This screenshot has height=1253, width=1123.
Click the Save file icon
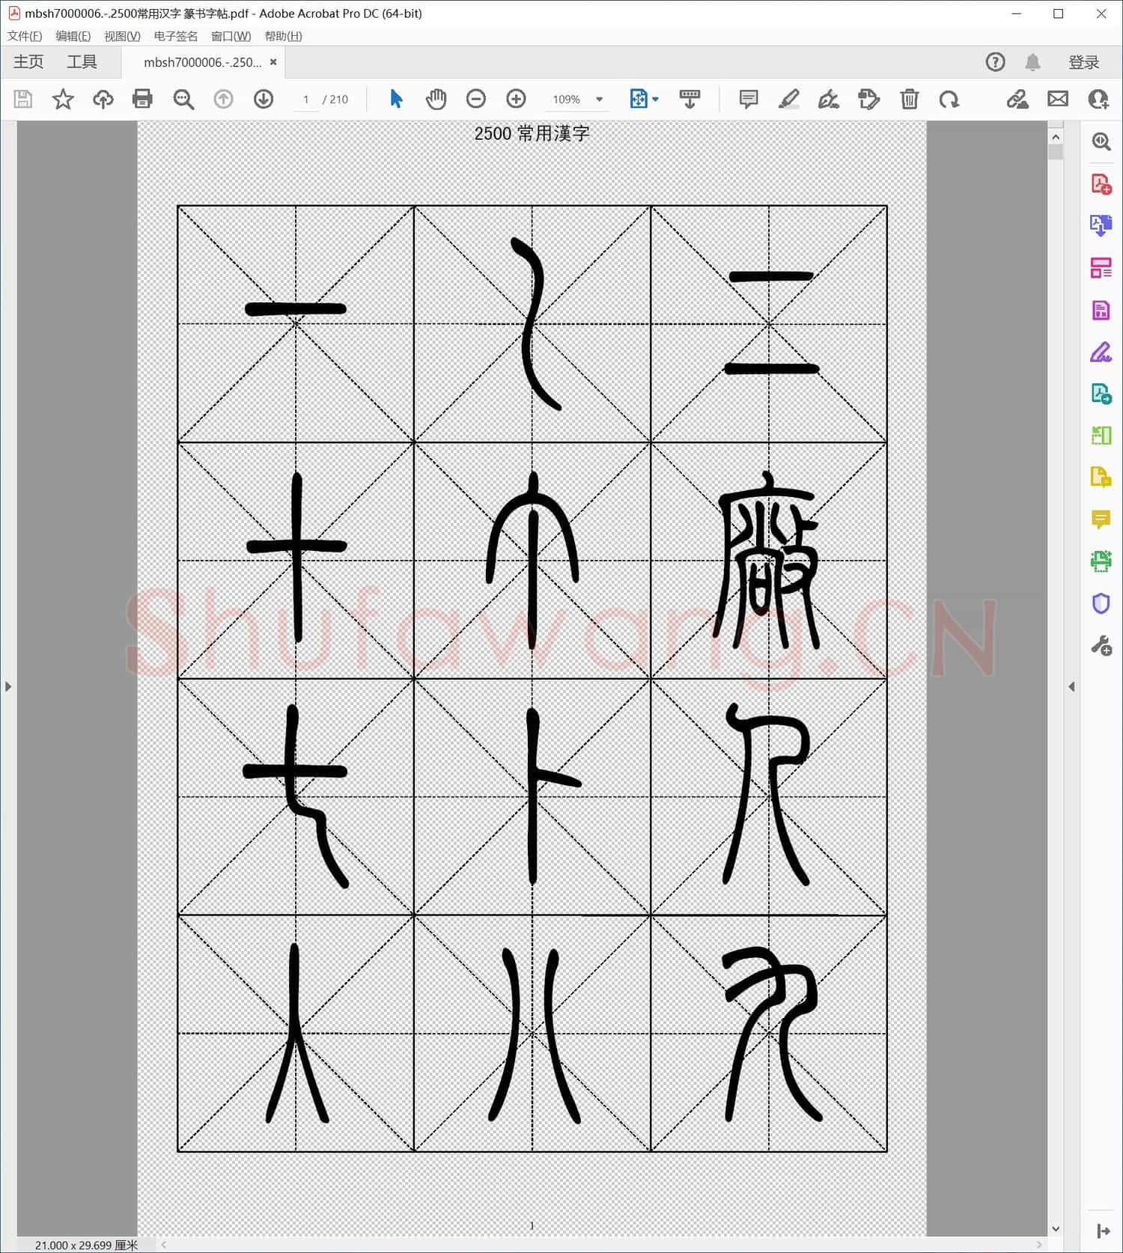23,99
